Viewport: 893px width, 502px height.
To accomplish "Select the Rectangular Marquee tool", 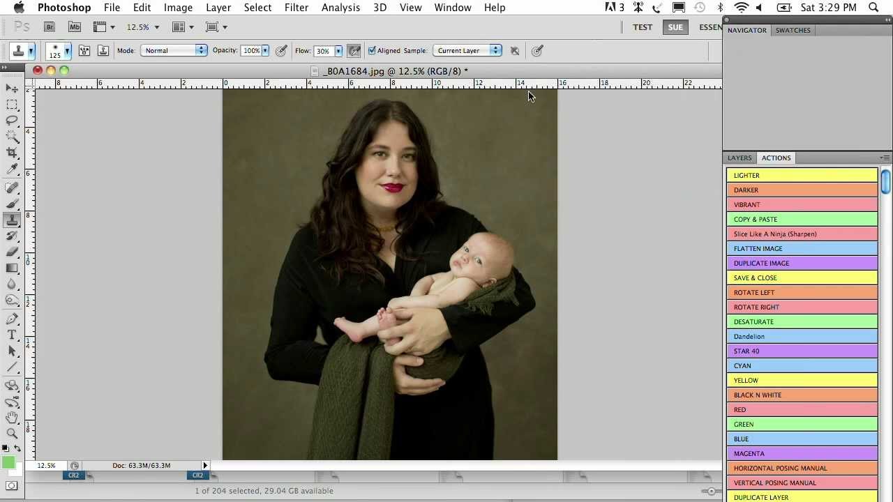I will [12, 105].
